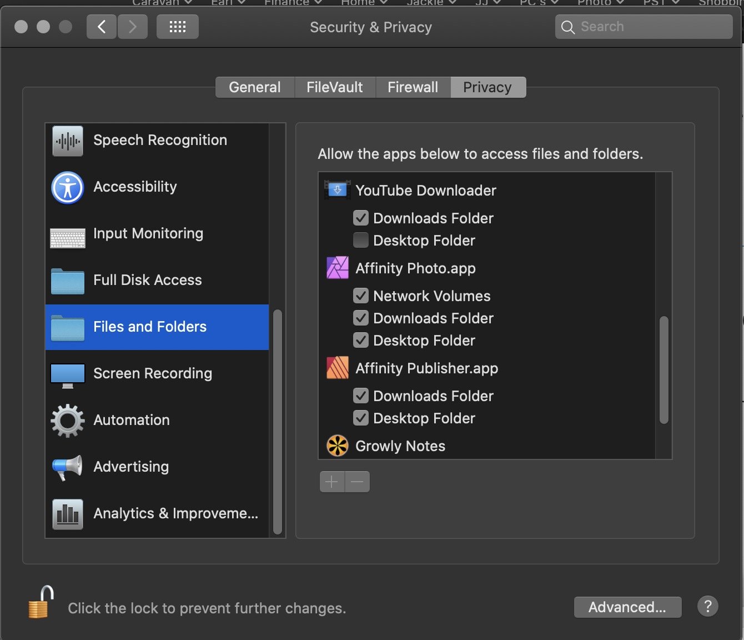Select Files and Folders label
This screenshot has width=744, height=640.
150,327
